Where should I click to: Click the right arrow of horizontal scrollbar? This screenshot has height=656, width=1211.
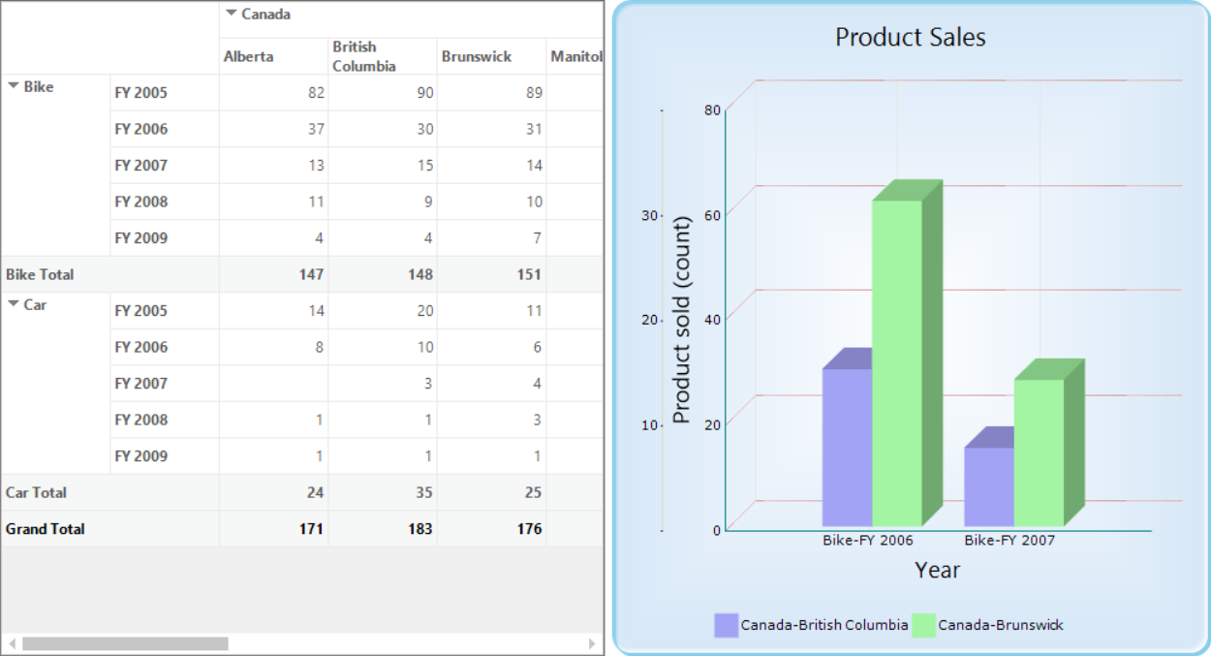point(592,643)
